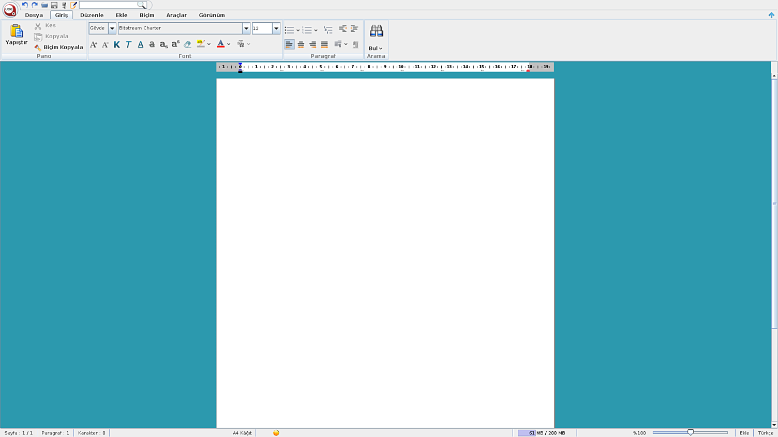
Task: Toggle center paragraph alignment
Action: (x=301, y=44)
